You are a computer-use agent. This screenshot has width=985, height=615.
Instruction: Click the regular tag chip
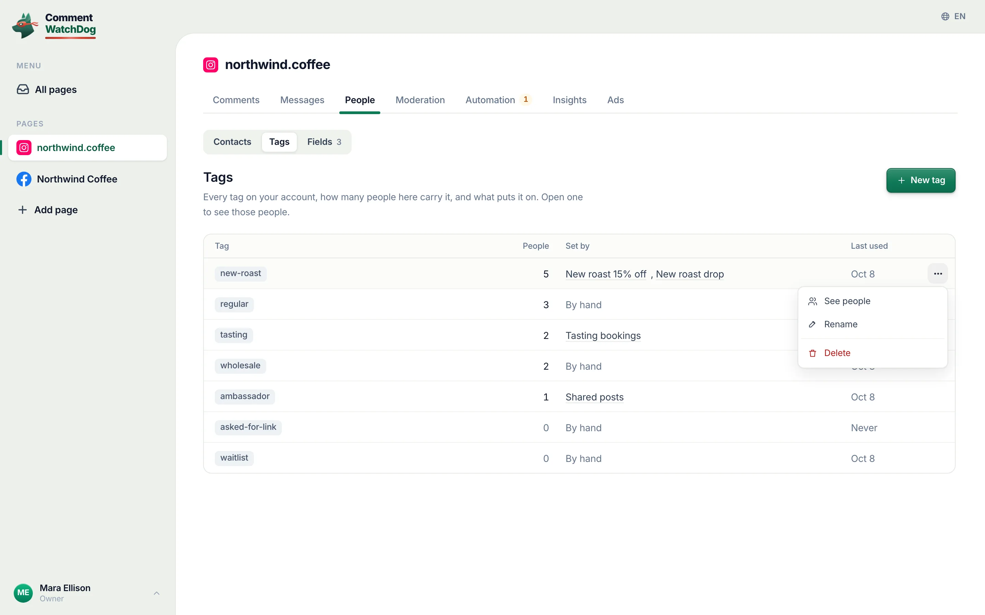[234, 304]
